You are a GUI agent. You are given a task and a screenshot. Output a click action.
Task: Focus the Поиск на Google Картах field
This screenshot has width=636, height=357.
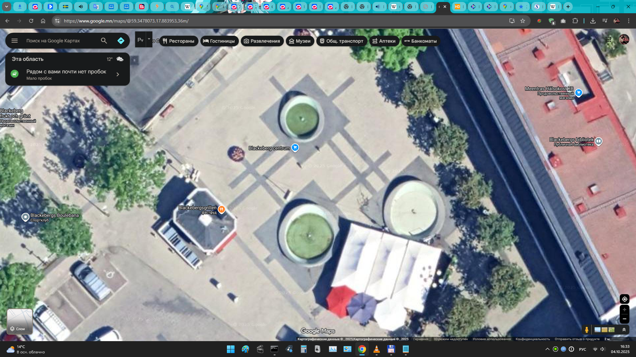pyautogui.click(x=60, y=41)
